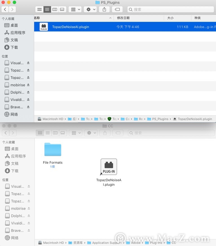Click search field in PS_Plugins window

[x=171, y=9]
